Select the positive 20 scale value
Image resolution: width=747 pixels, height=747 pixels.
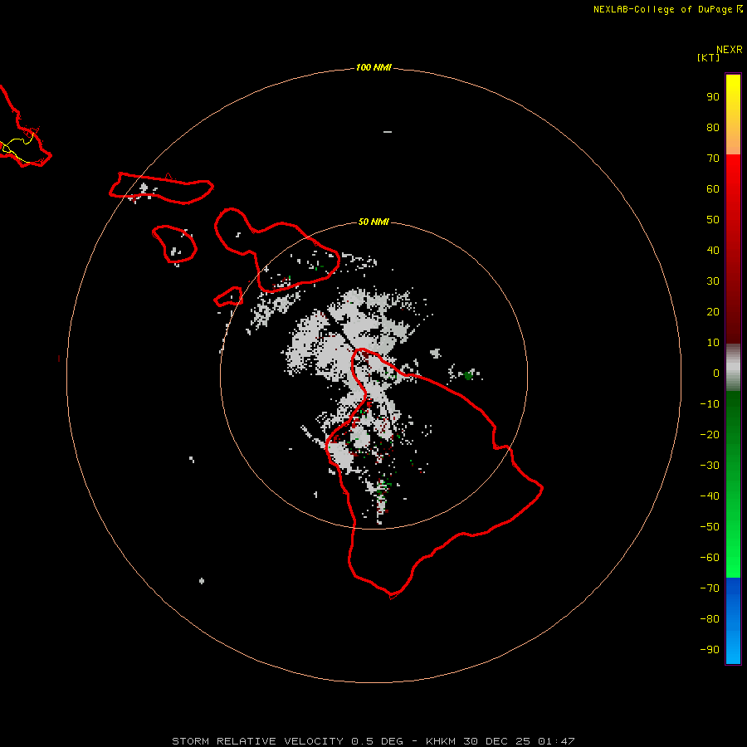[x=713, y=312]
